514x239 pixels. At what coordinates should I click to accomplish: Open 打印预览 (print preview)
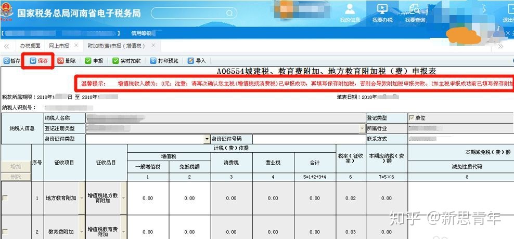coord(164,61)
